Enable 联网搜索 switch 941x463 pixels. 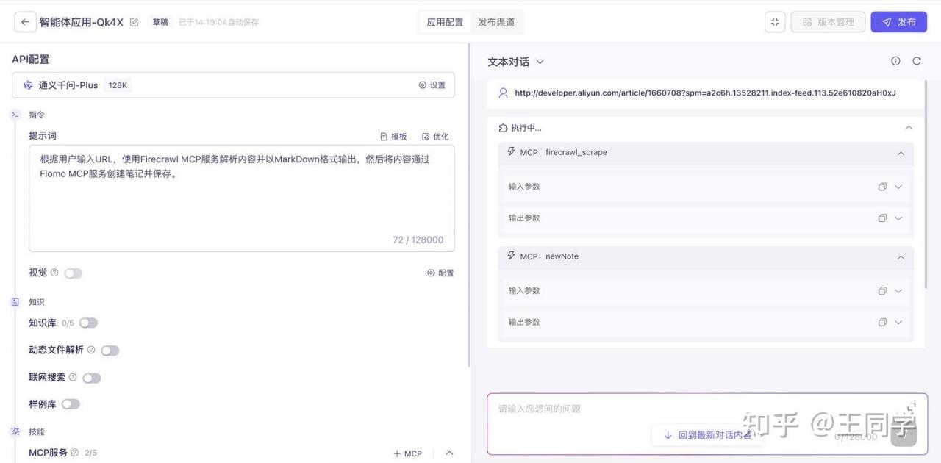(92, 378)
